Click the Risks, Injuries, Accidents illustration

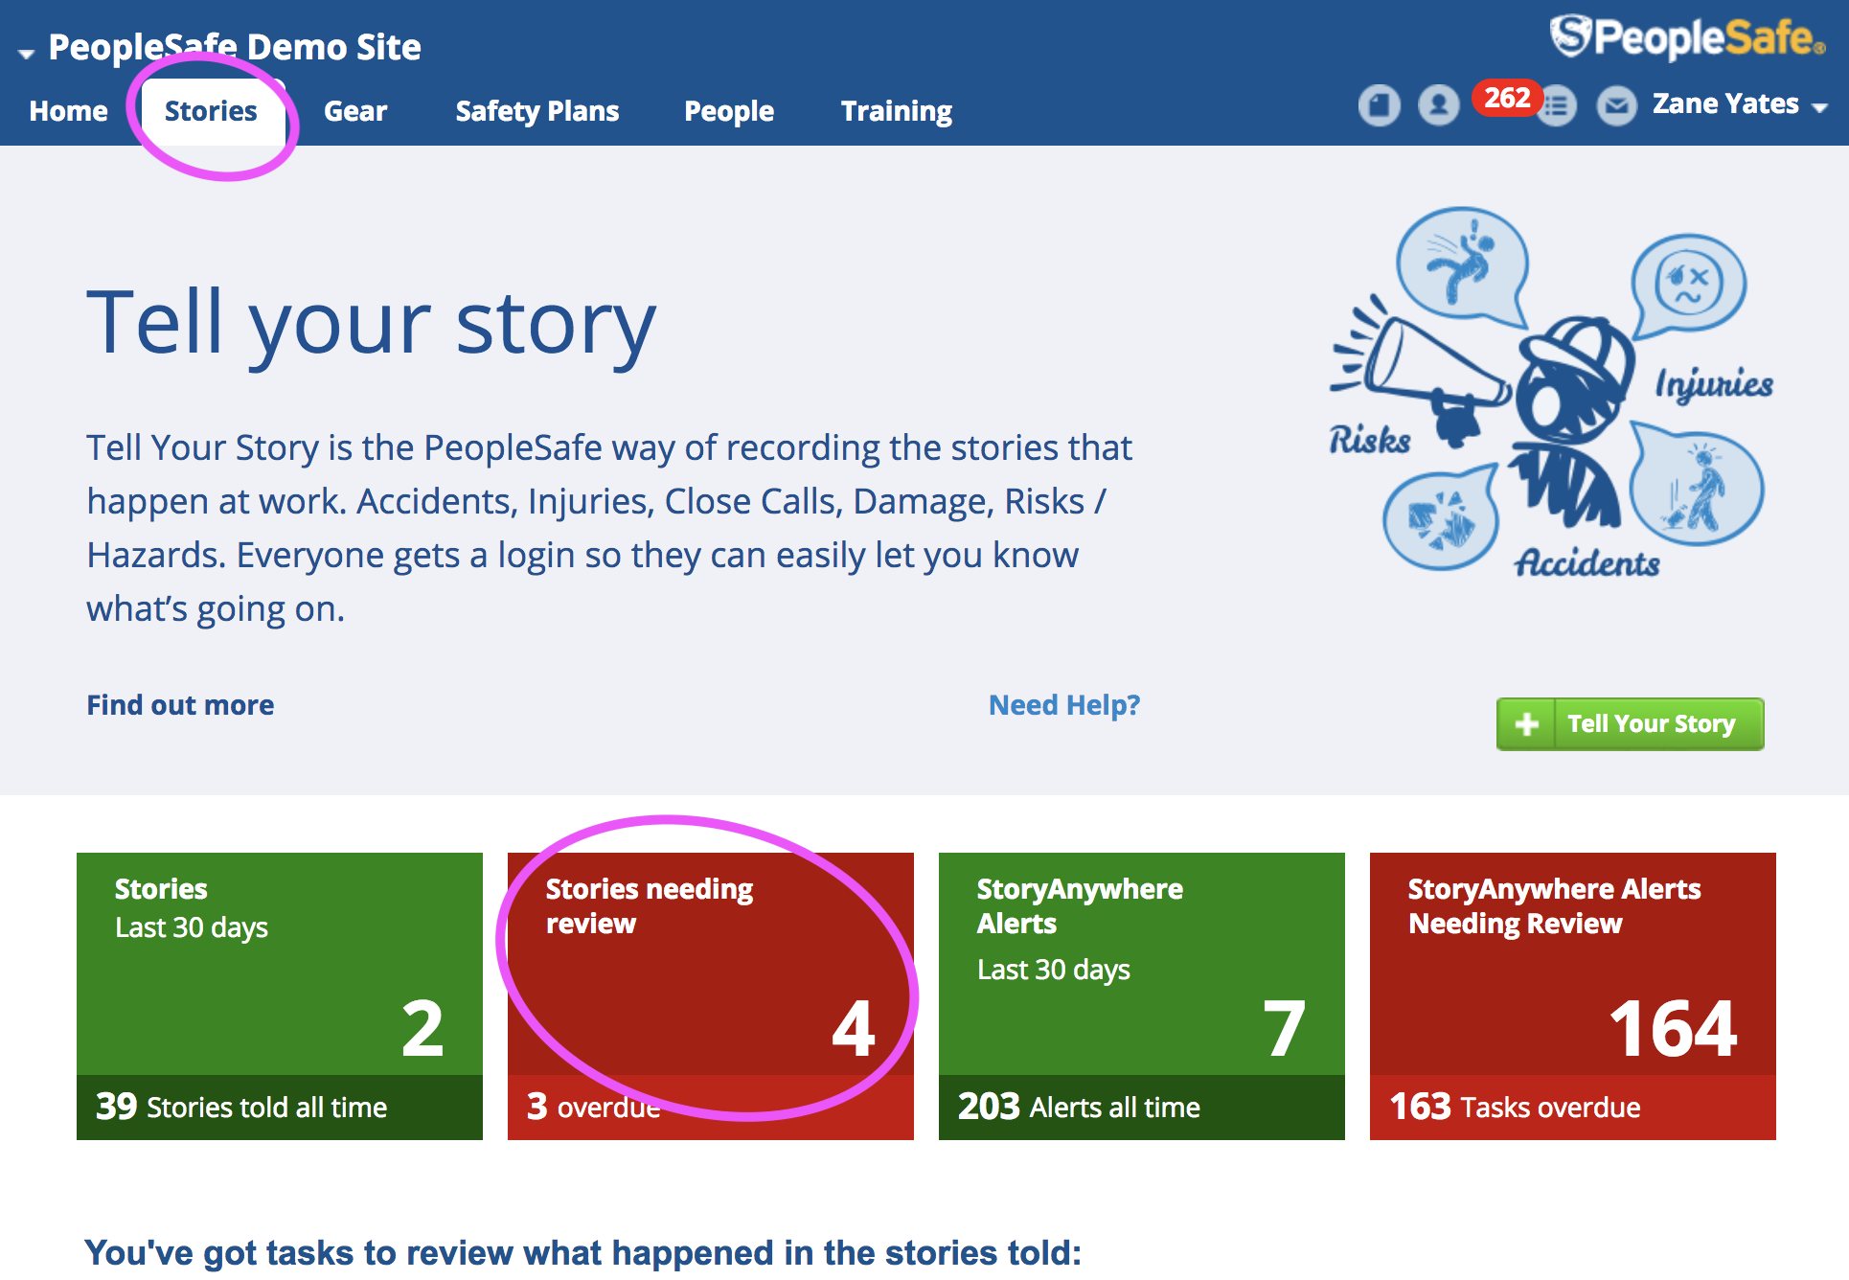pyautogui.click(x=1550, y=393)
